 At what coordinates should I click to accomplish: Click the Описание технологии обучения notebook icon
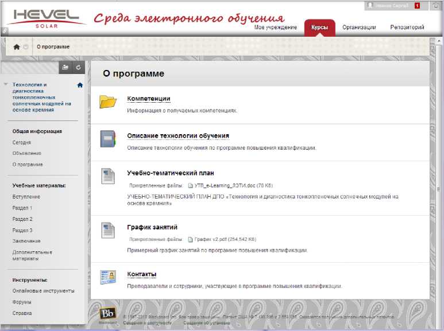108,139
